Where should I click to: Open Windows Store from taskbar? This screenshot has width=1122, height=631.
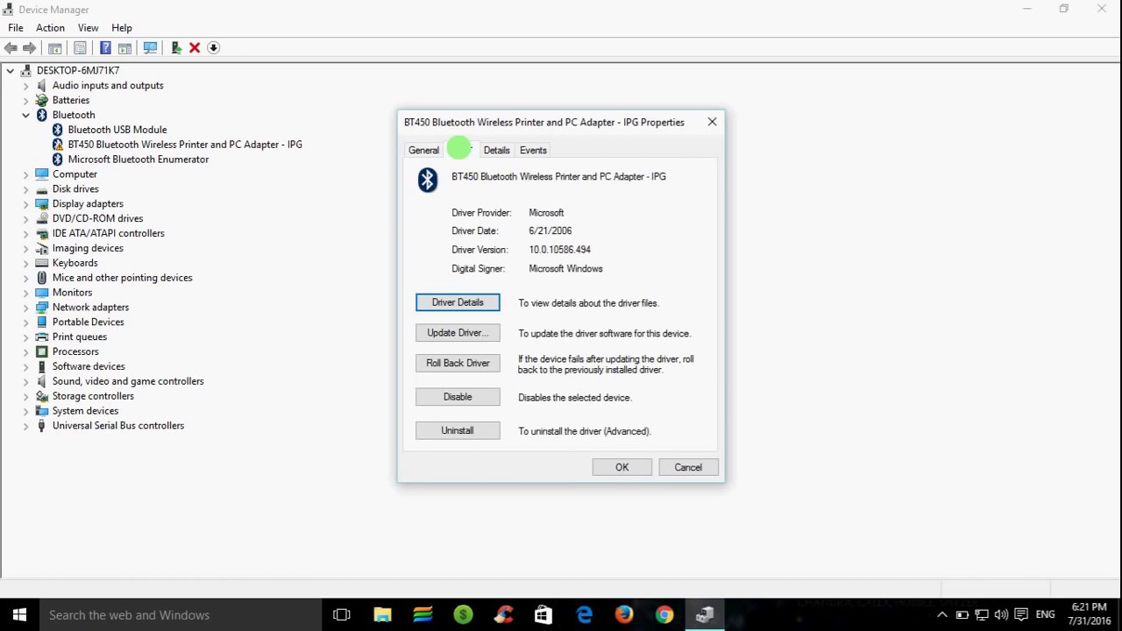pos(543,614)
